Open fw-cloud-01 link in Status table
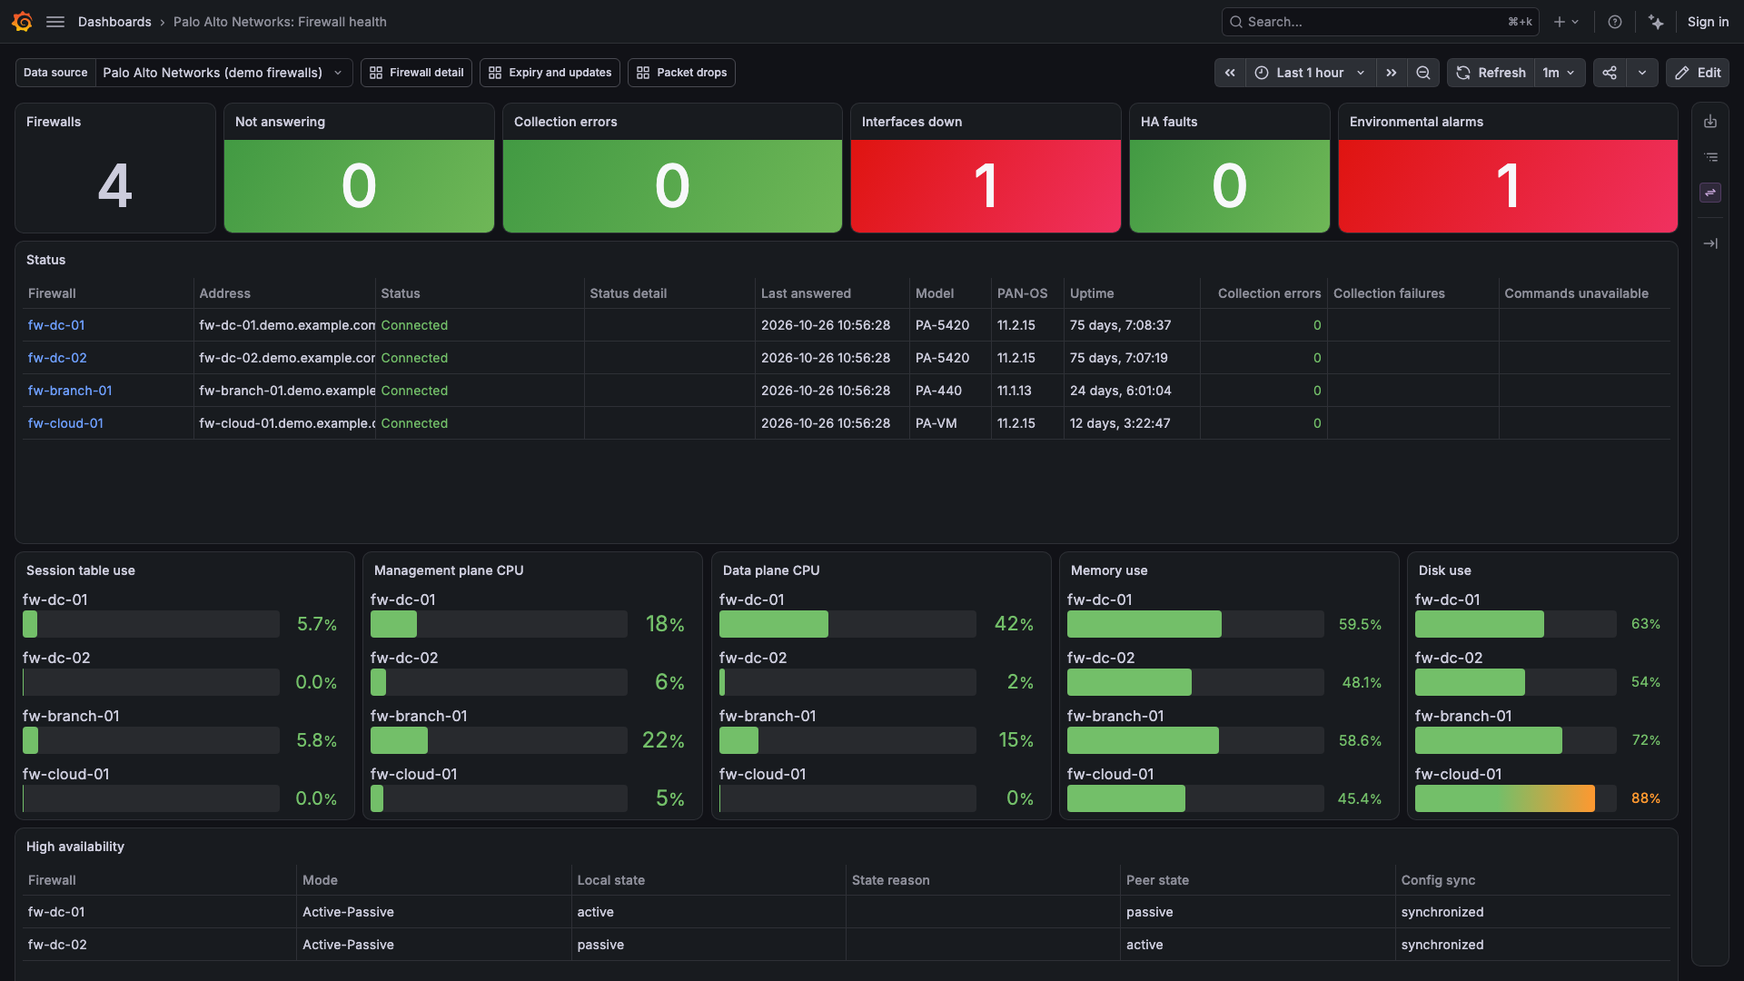 [x=65, y=423]
